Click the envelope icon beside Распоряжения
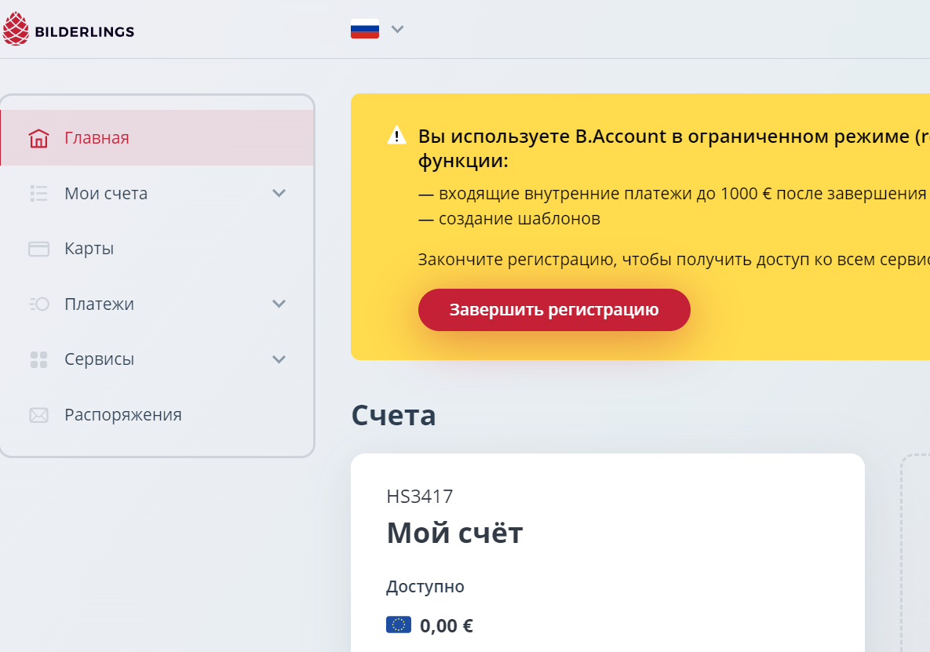 click(39, 414)
